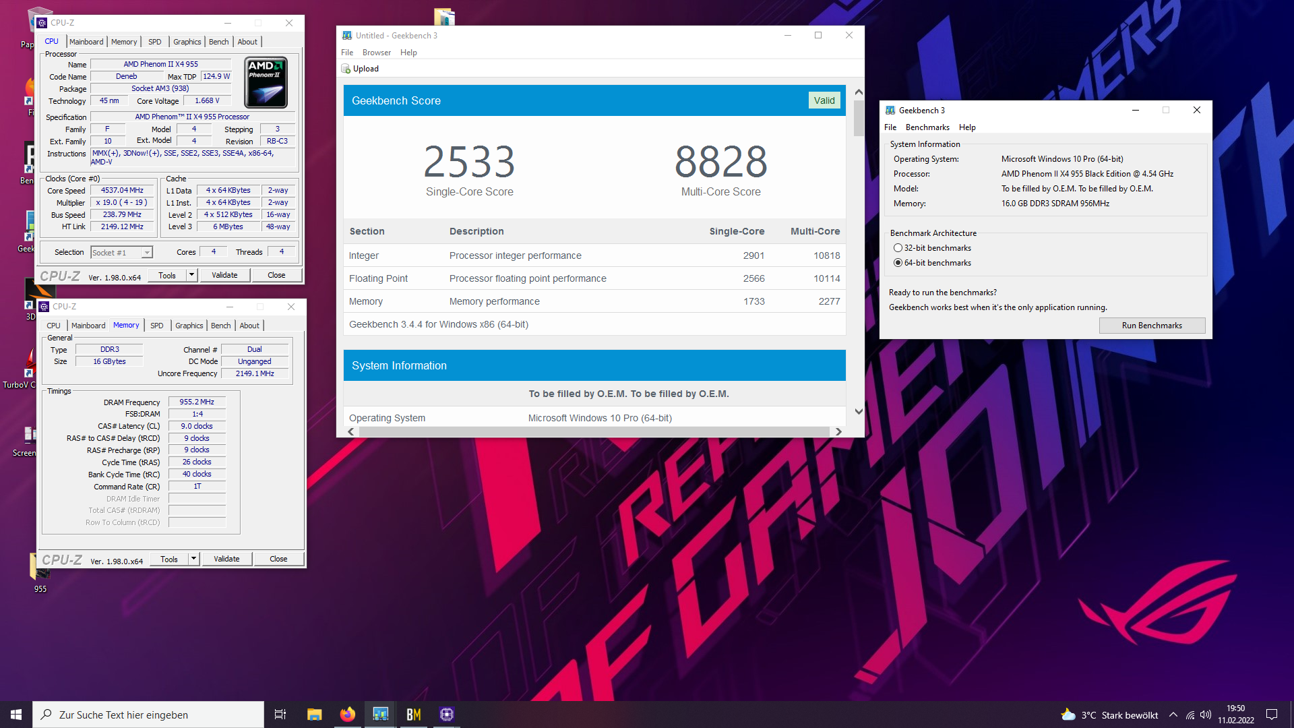Click Validate in Memory CPU-Z window

pos(226,559)
